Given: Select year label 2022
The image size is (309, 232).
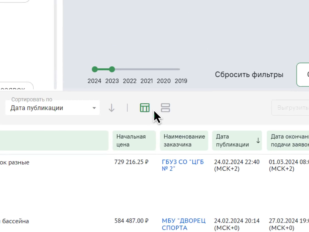Looking at the screenshot, I should pos(130,81).
